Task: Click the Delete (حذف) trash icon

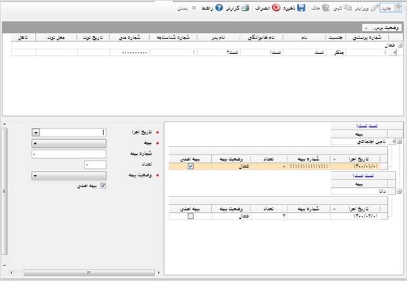Action: click(326, 8)
